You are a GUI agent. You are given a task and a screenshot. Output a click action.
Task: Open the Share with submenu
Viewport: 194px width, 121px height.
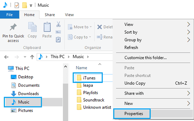pos(153,93)
